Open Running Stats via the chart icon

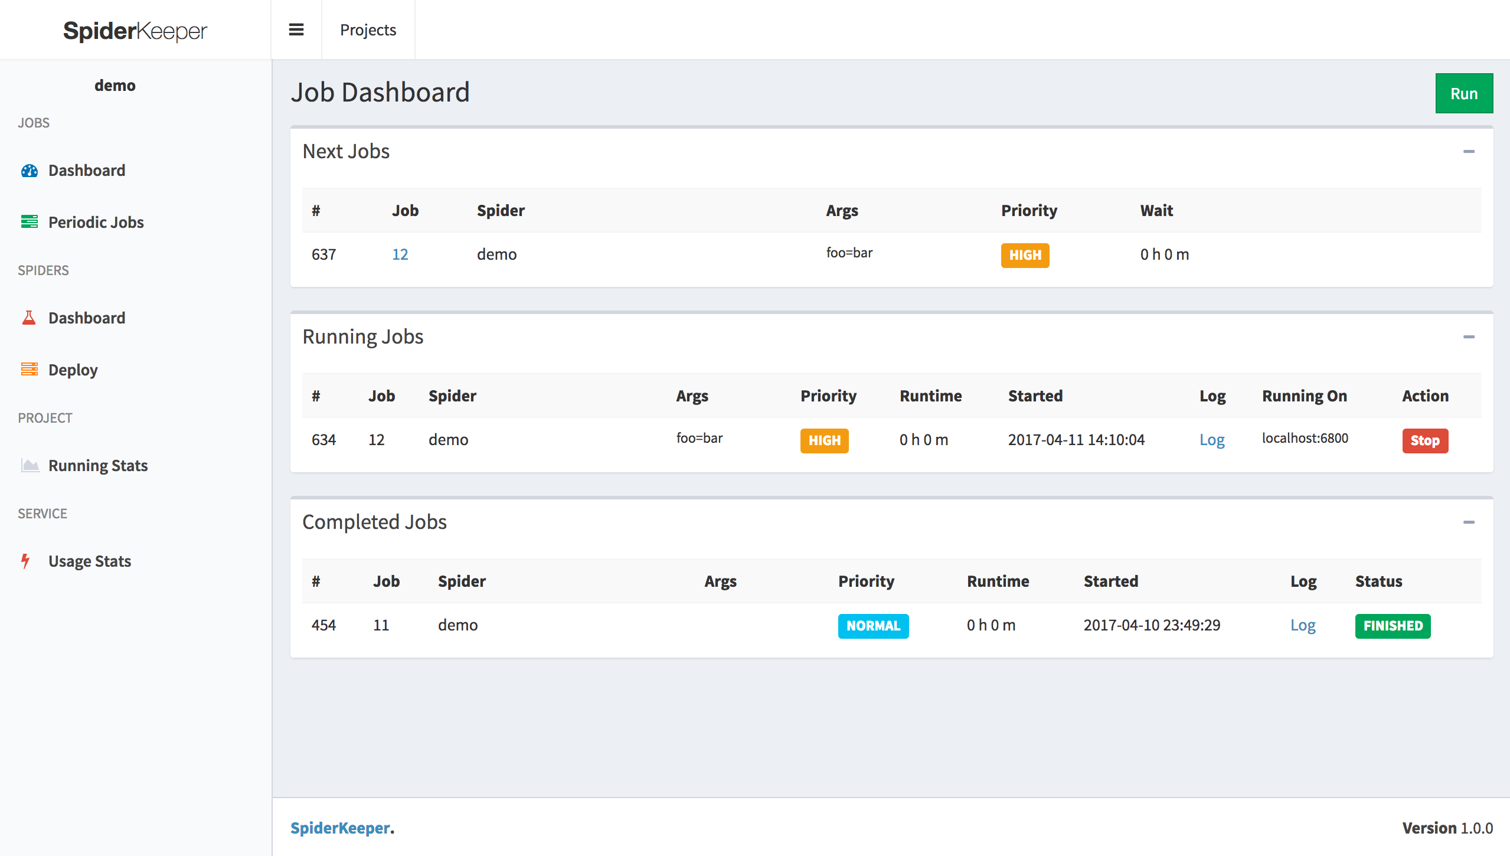click(x=29, y=465)
